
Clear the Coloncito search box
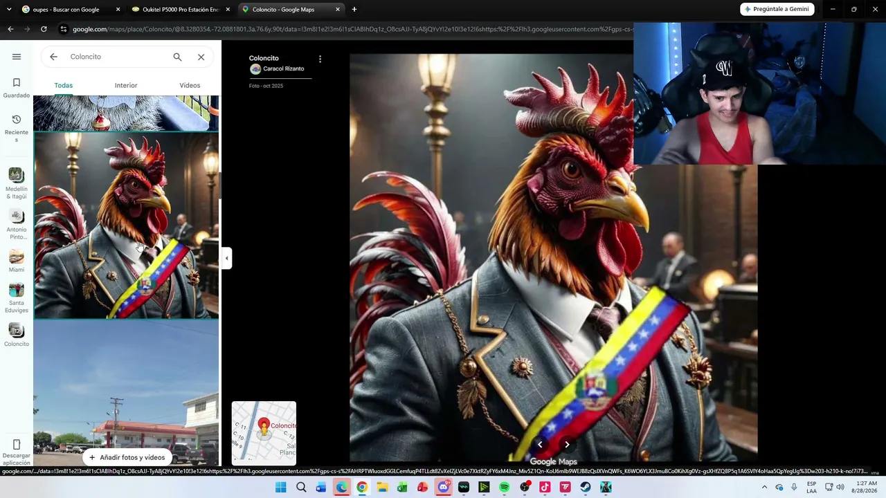coord(201,57)
